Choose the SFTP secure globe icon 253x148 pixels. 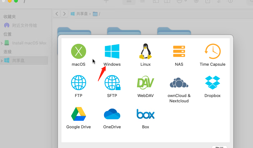(112, 83)
